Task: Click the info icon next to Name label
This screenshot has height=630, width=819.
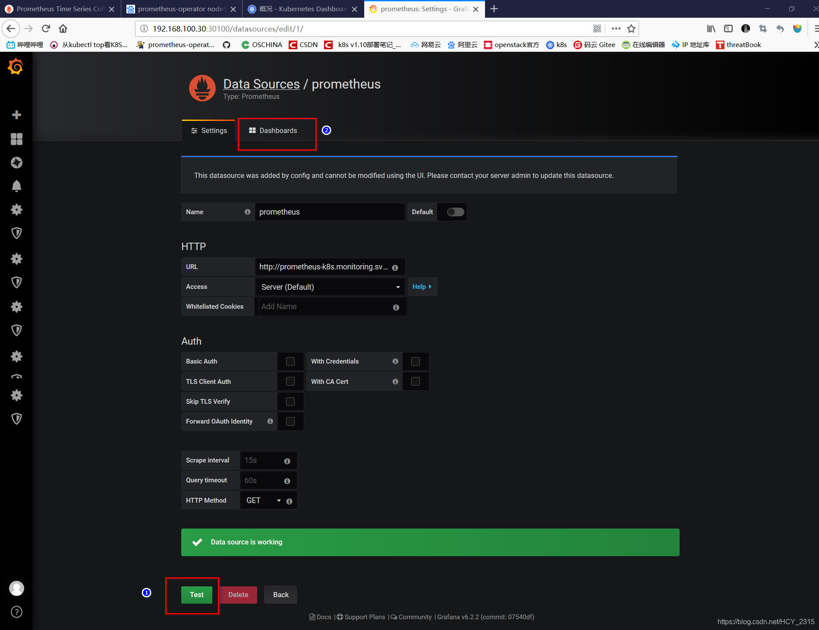Action: pyautogui.click(x=247, y=212)
